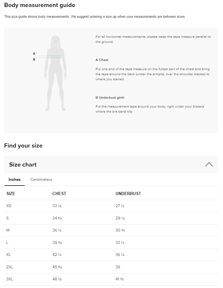Click the B Underbust girth heading

[x=110, y=98]
